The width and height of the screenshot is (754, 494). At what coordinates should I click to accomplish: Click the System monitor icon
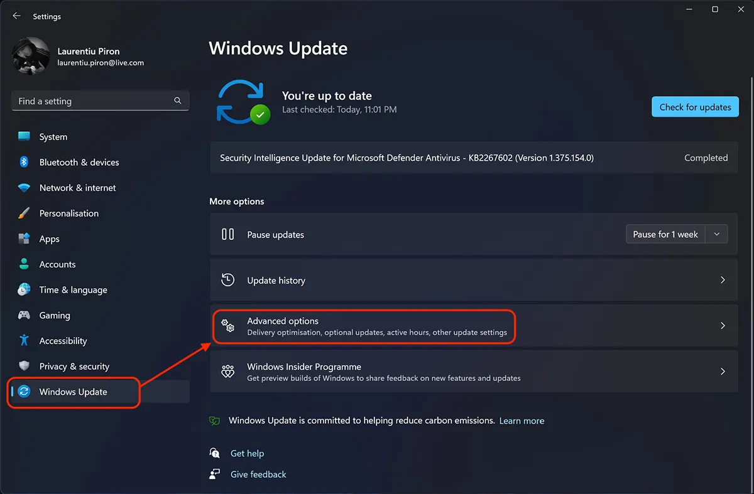[x=24, y=136]
